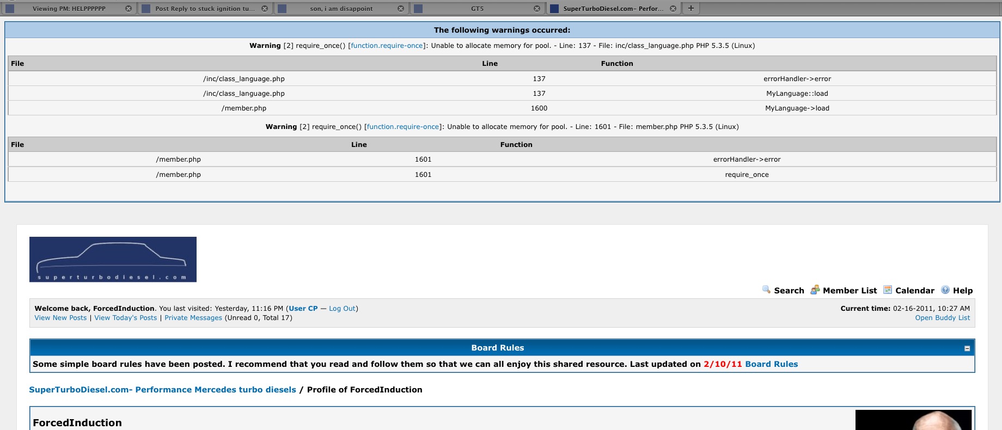The width and height of the screenshot is (1002, 430).
Task: Open the Member List link
Action: pos(850,291)
